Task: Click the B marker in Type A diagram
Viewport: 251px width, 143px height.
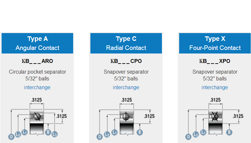Action: click(x=48, y=132)
